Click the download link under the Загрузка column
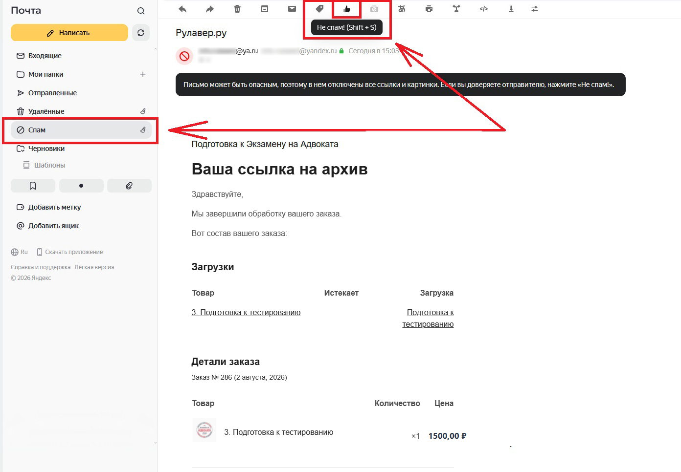 [428, 319]
